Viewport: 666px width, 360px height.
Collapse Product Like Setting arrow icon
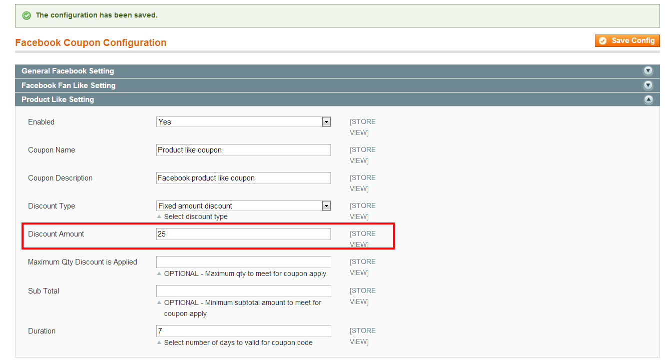click(x=648, y=99)
